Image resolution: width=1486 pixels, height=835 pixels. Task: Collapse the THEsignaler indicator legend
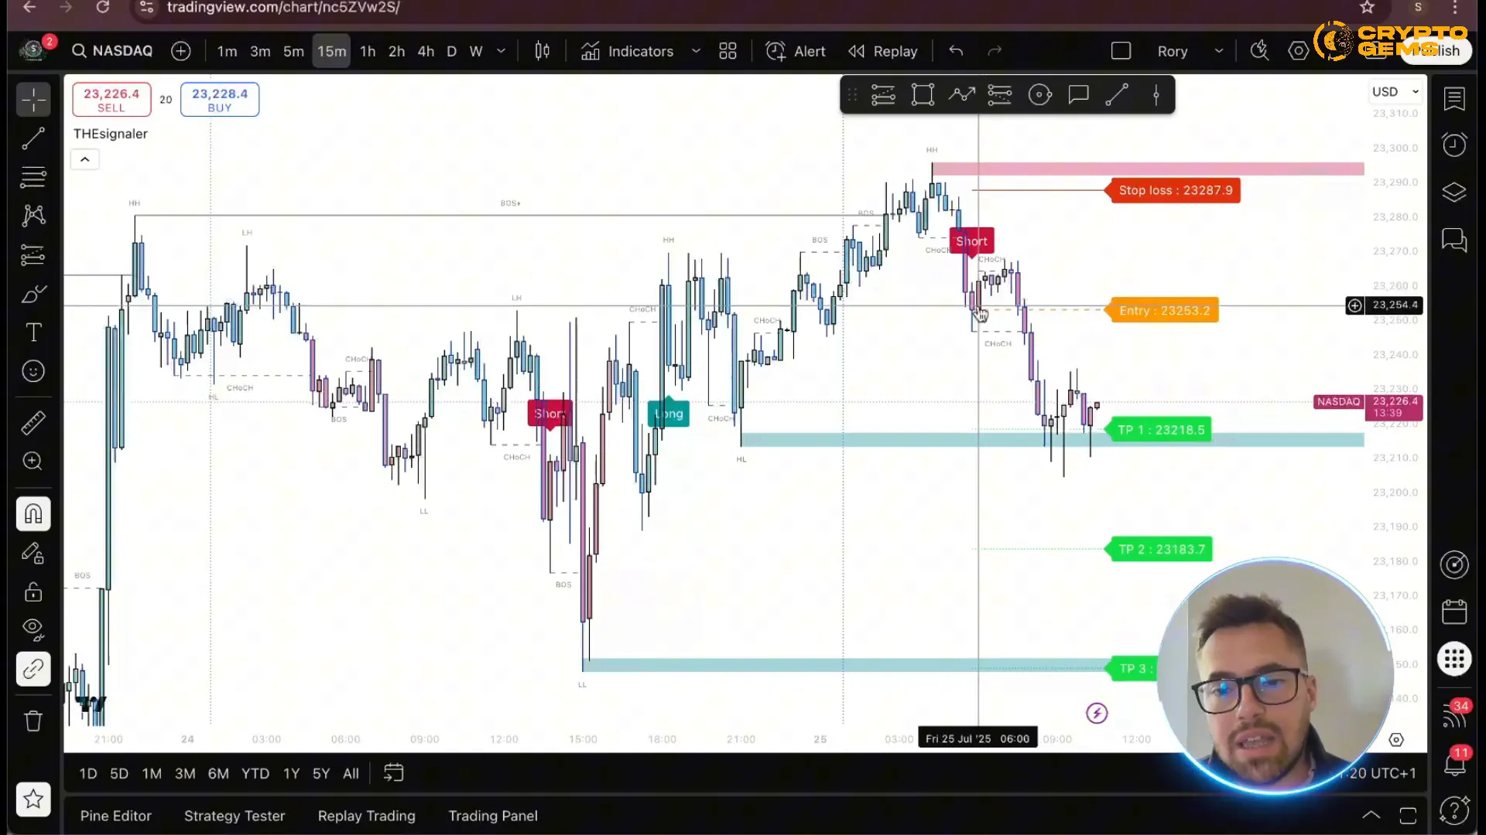tap(85, 159)
